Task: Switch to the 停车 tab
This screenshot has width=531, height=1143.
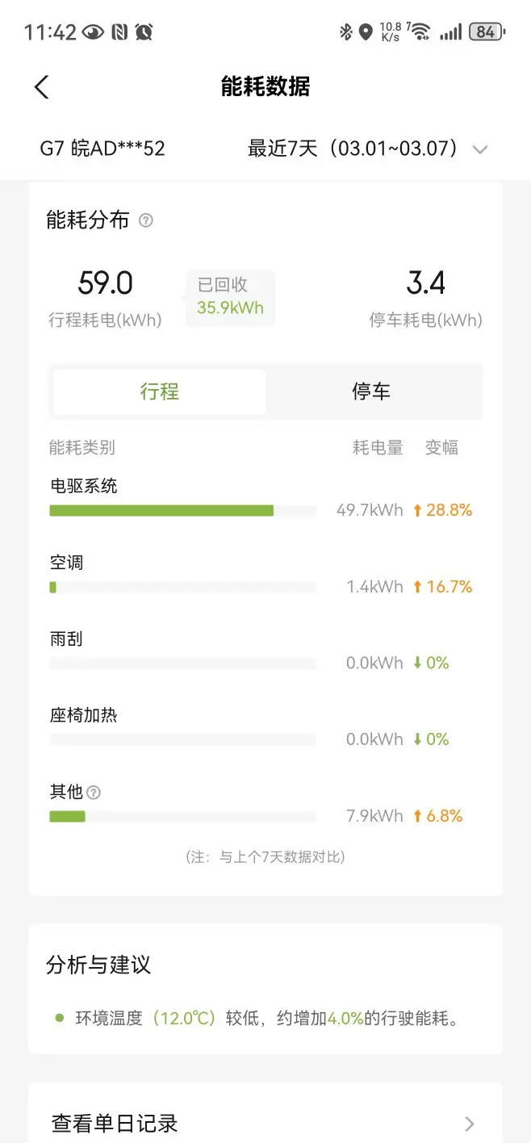Action: pyautogui.click(x=371, y=392)
